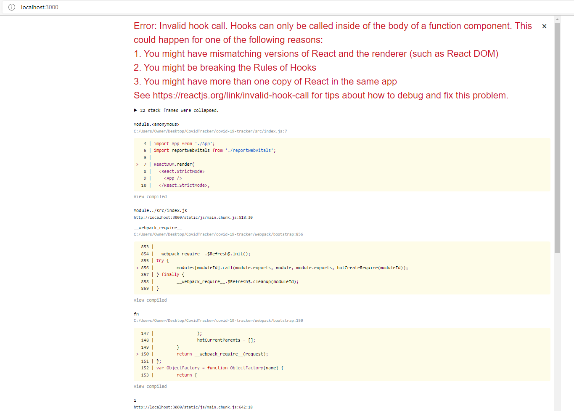Click inside the browser address bar
This screenshot has height=411, width=574.
point(84,7)
